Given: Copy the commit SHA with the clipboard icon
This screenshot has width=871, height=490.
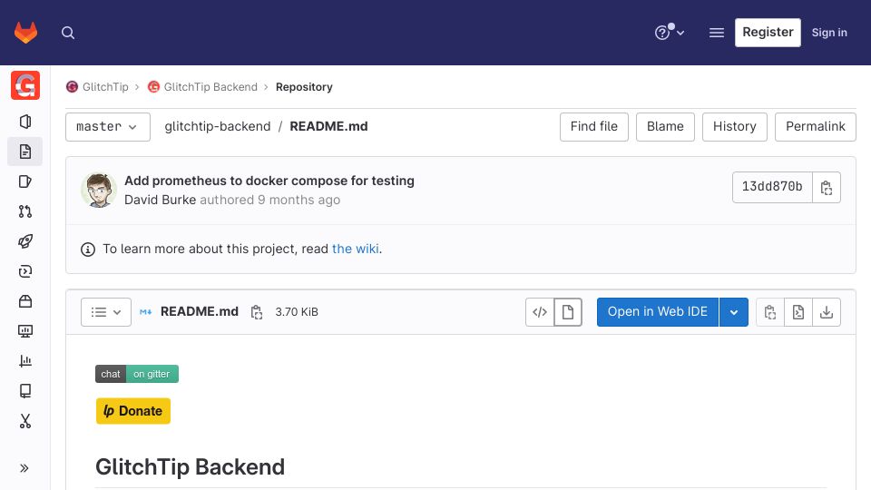Looking at the screenshot, I should (x=826, y=187).
